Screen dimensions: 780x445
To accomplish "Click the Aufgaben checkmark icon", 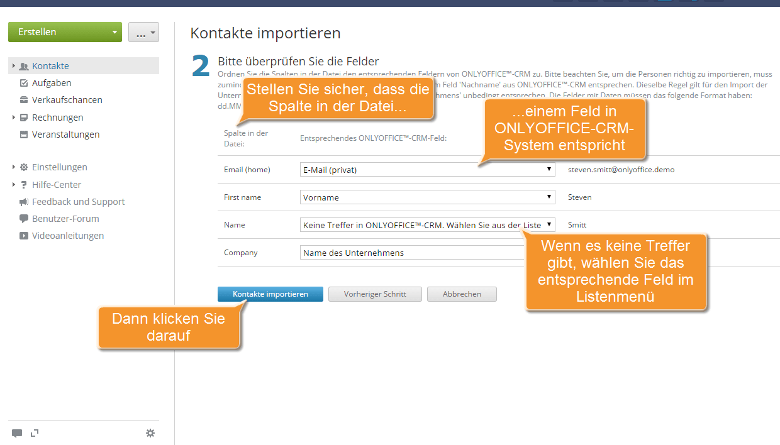I will click(24, 83).
